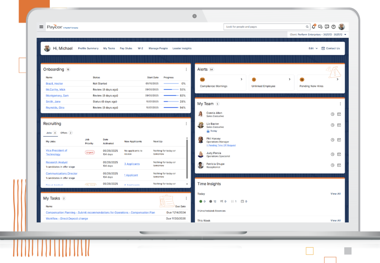The height and width of the screenshot is (263, 380).
Task: Click the feedback speech-bubble icon in header
Action: (327, 26)
